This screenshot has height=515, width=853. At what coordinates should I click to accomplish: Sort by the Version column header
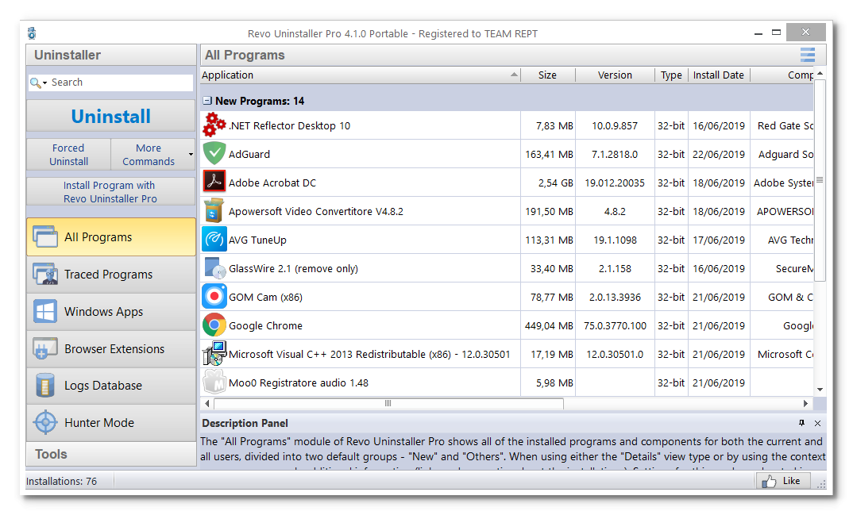(615, 75)
